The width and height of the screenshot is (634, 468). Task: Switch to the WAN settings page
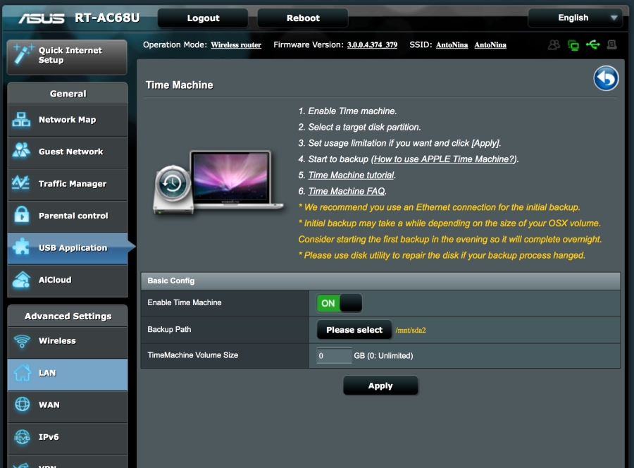[x=67, y=407]
